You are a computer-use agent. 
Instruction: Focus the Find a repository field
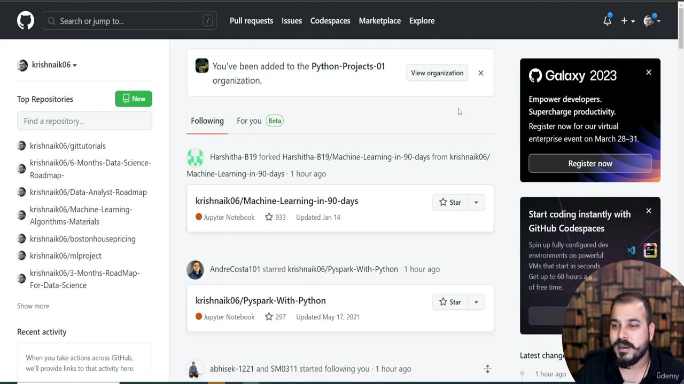pos(84,121)
